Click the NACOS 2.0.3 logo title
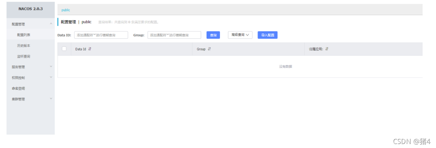The width and height of the screenshot is (436, 148). (30, 9)
